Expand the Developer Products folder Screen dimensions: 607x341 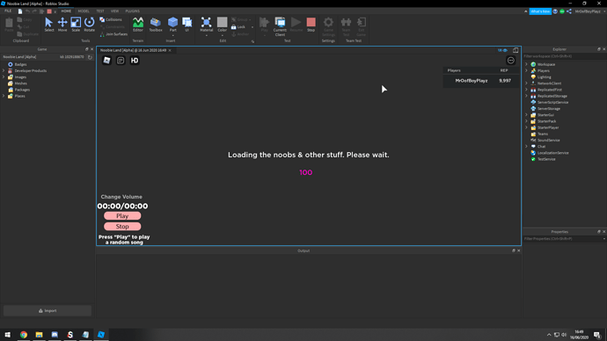pyautogui.click(x=4, y=71)
